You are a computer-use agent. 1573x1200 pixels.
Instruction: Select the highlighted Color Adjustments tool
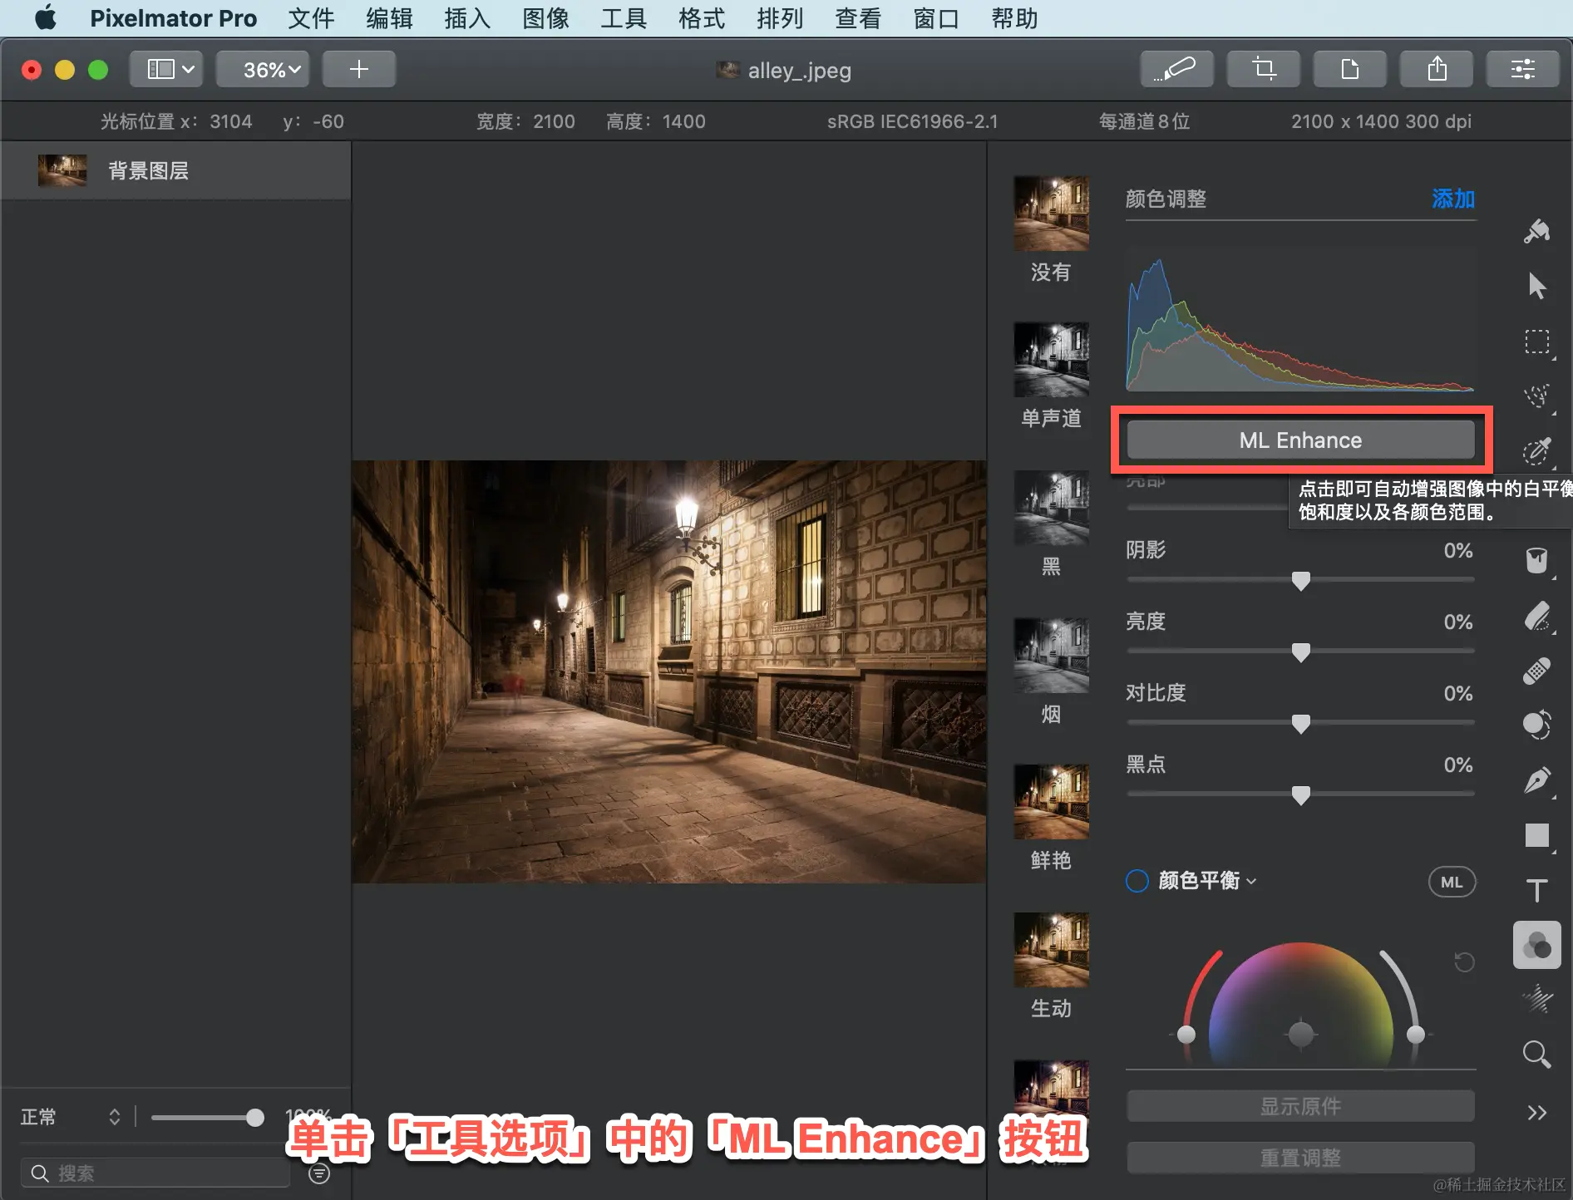tap(1536, 945)
